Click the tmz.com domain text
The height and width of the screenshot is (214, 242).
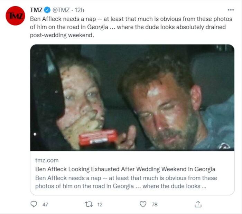tap(47, 160)
